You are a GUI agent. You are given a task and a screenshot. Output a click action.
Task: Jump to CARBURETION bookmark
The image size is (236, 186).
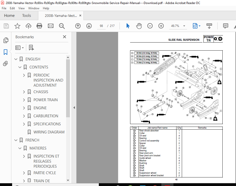coord(46,116)
